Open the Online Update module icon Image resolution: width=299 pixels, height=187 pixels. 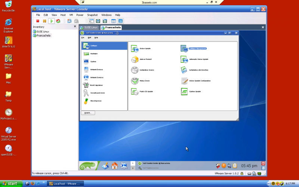tap(135, 49)
